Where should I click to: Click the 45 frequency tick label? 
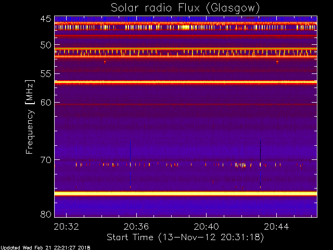coord(46,19)
